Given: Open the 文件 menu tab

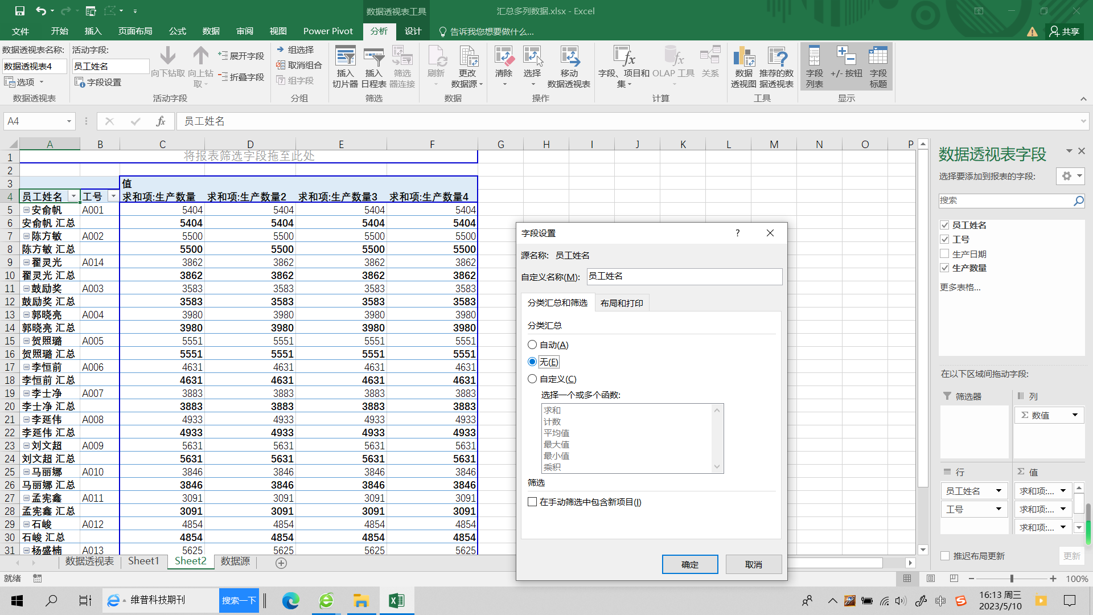Looking at the screenshot, I should point(20,31).
